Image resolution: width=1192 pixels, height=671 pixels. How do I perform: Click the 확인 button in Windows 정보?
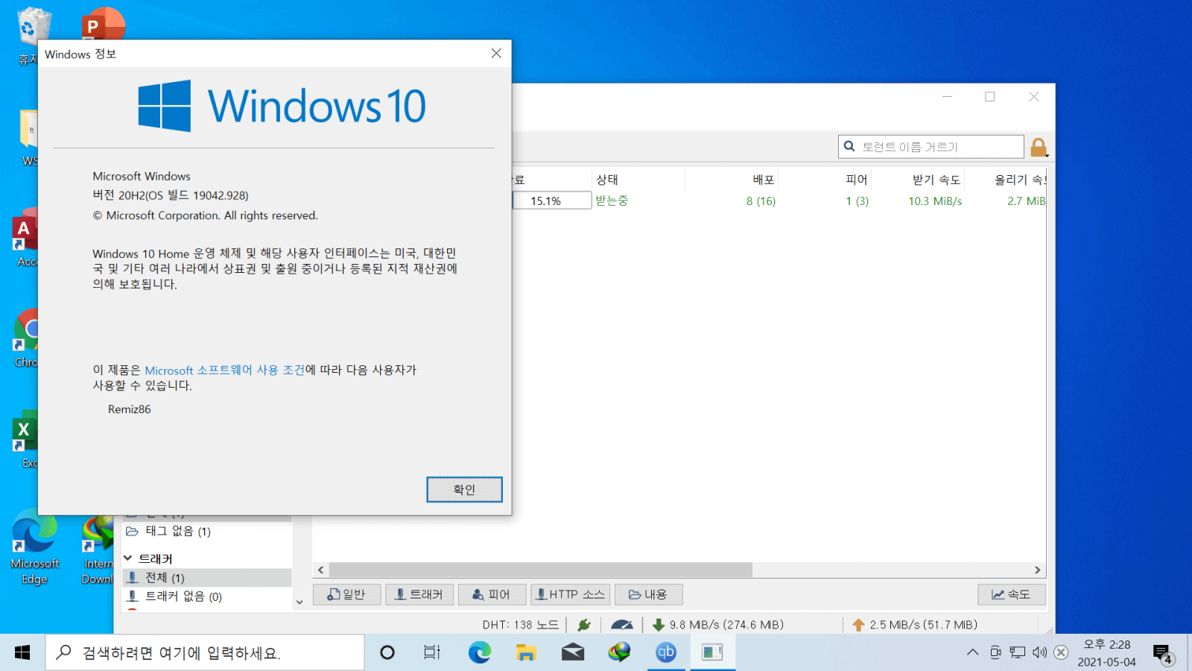point(464,490)
